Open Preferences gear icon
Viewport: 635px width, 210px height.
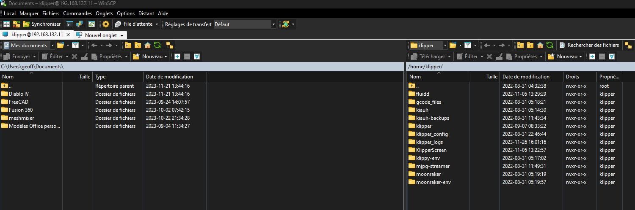coord(105,24)
